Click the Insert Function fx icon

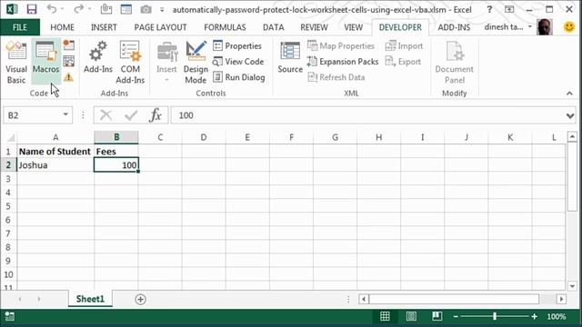point(156,115)
